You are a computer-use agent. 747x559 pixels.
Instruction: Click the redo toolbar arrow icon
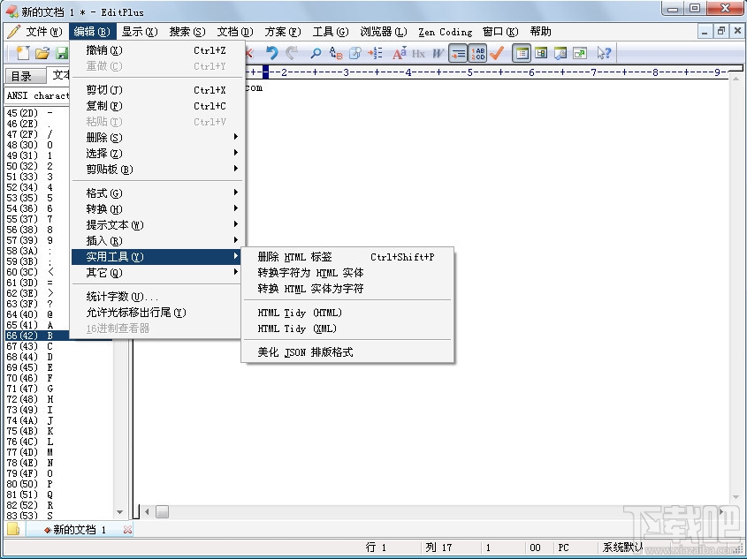[291, 53]
